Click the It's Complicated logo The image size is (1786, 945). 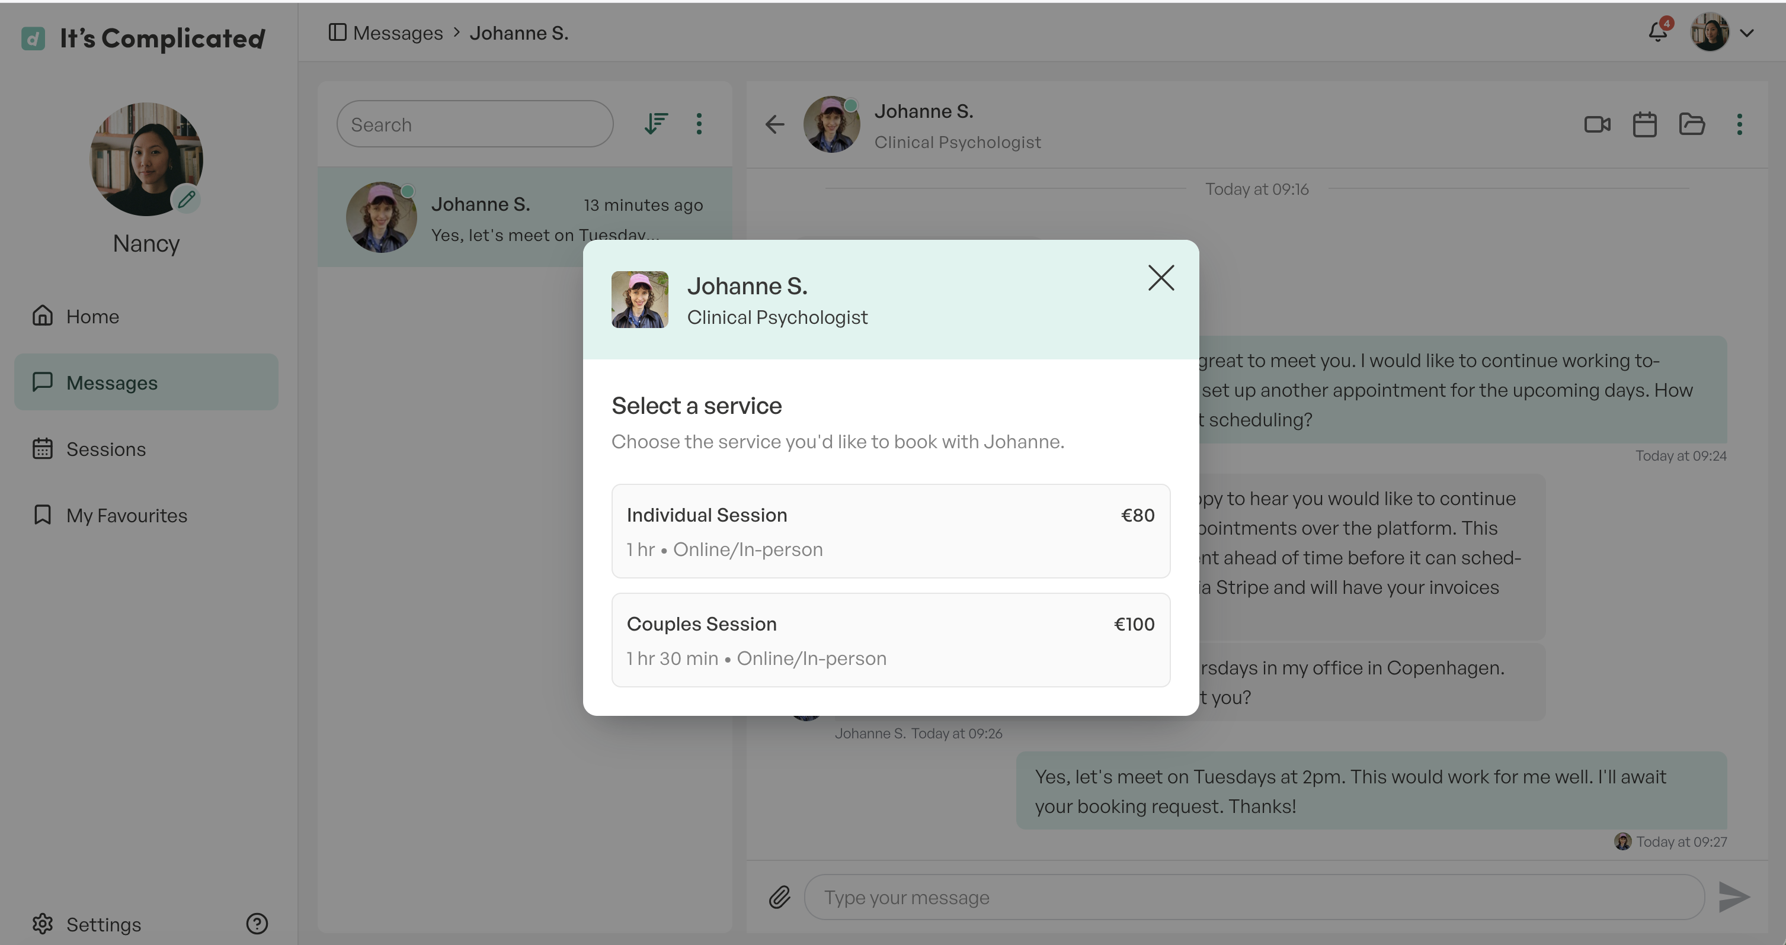click(x=143, y=38)
